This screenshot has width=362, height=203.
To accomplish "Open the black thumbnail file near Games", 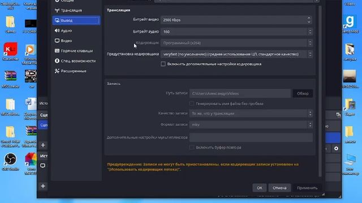I will click(31, 25).
